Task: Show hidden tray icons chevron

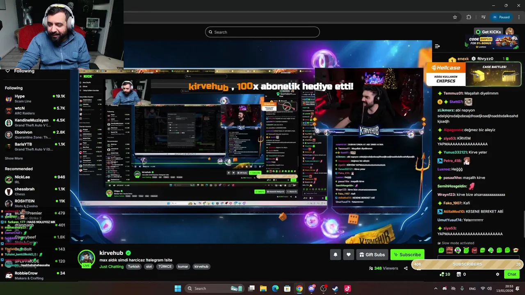Action: 436,288
